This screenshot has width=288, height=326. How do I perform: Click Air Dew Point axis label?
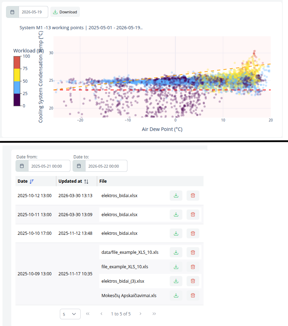coord(162,129)
